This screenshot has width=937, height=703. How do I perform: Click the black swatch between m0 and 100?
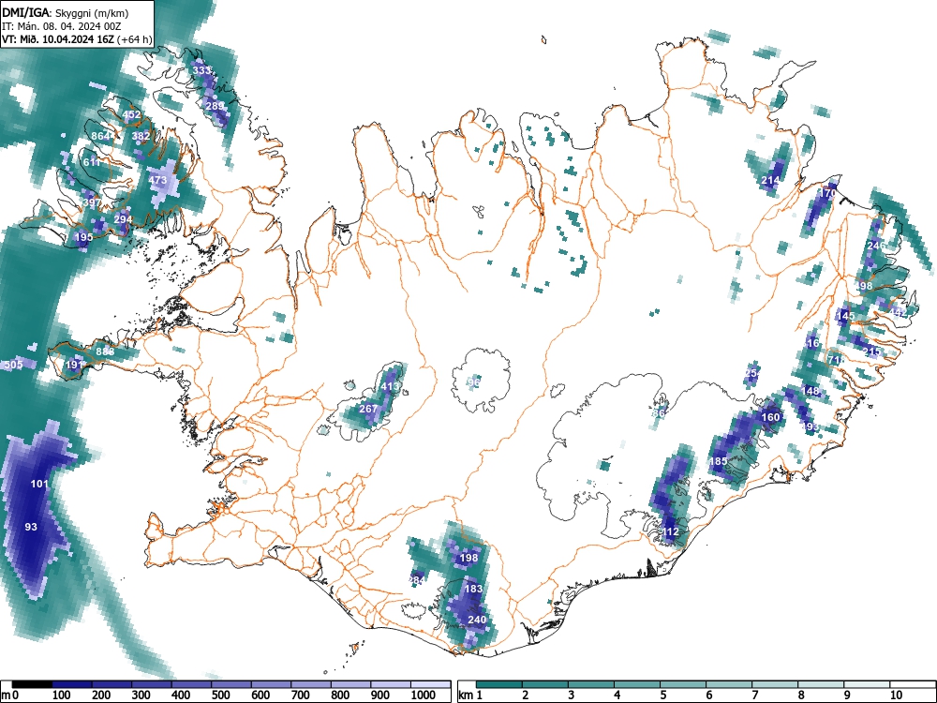pos(32,684)
